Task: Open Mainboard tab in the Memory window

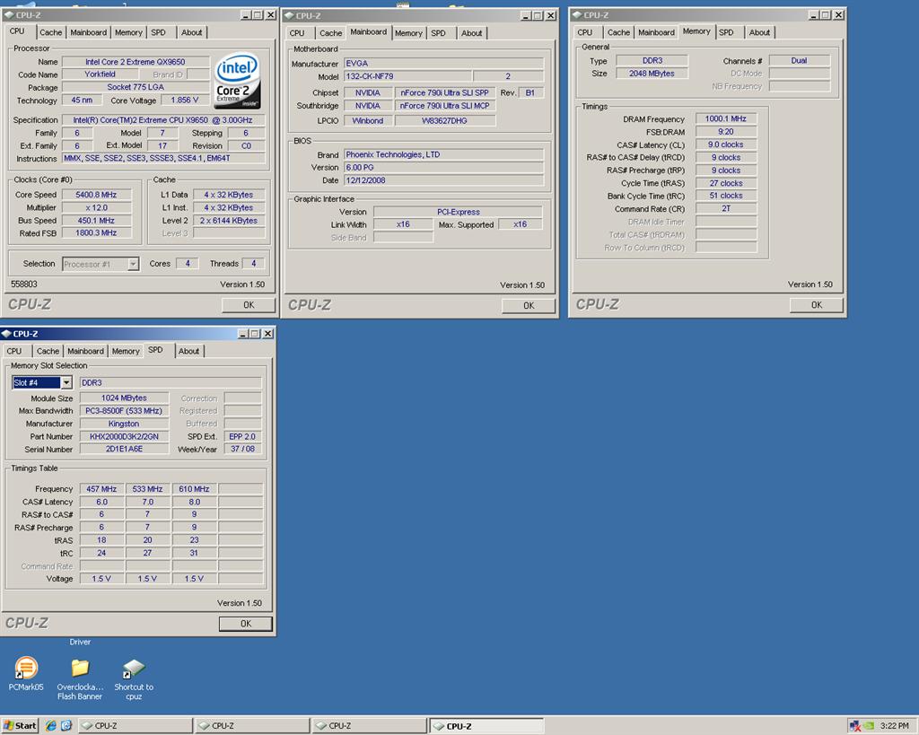Action: 656,32
